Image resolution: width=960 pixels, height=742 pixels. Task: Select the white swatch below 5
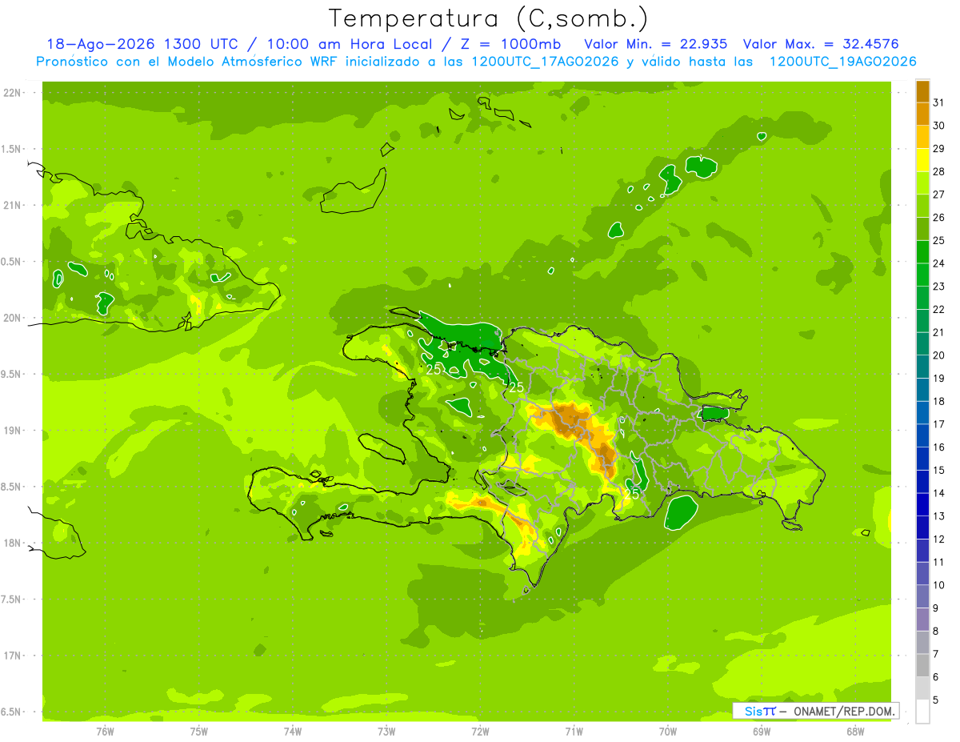pyautogui.click(x=922, y=712)
